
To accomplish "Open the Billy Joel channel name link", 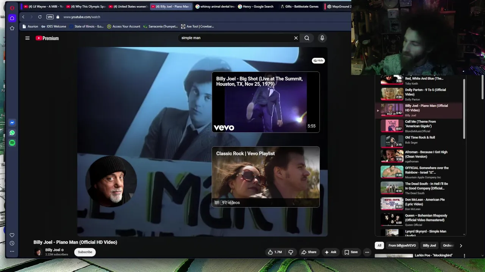I will coord(53,250).
